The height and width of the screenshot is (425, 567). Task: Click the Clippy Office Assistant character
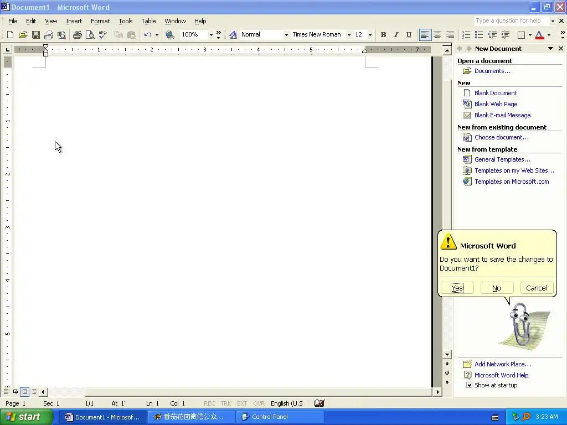521,324
